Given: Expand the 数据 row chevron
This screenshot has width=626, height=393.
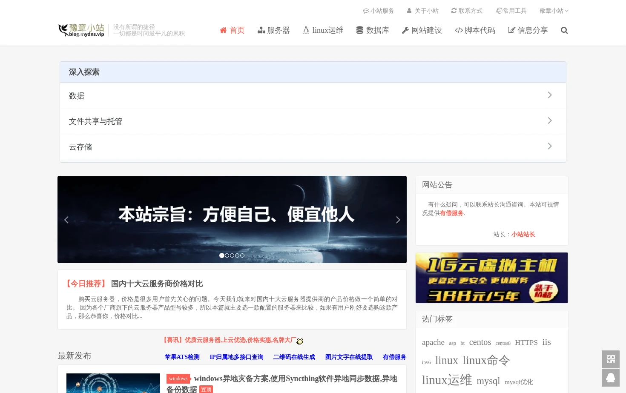Looking at the screenshot, I should [x=550, y=95].
